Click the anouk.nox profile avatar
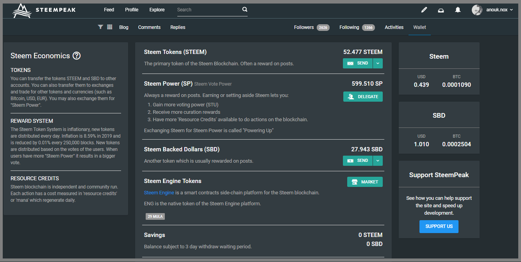The height and width of the screenshot is (262, 521). (x=477, y=10)
